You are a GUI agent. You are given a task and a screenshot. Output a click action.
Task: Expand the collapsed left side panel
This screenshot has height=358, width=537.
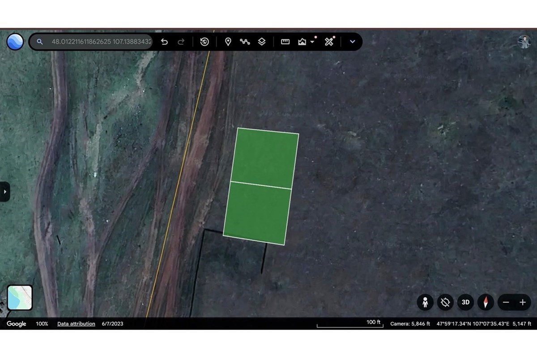pyautogui.click(x=4, y=192)
